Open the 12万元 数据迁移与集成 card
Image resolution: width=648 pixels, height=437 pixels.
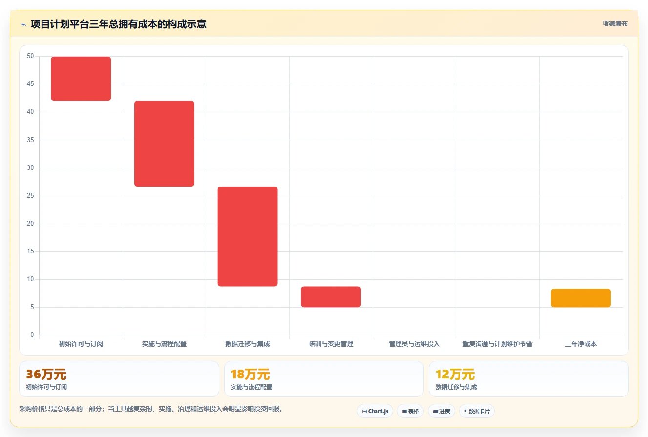tap(528, 379)
